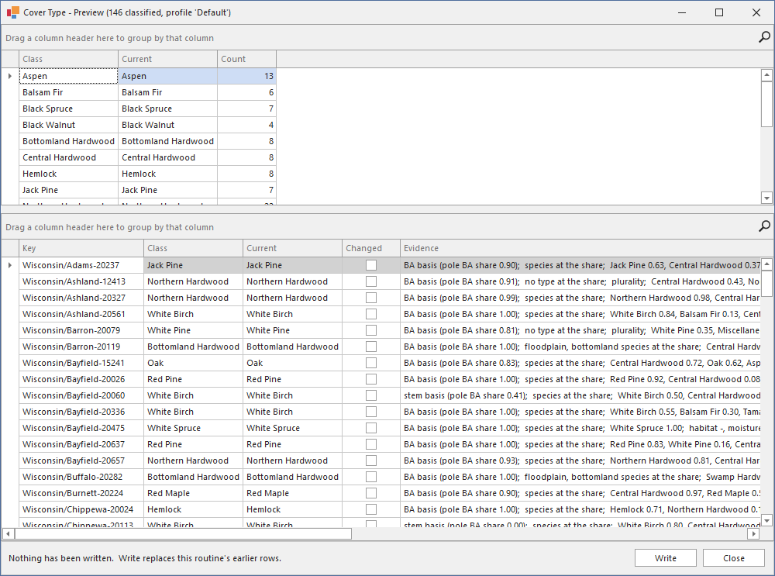Toggle Changed checkbox for Wisconsin/Bayfield-15241
775x576 pixels.
(x=371, y=363)
